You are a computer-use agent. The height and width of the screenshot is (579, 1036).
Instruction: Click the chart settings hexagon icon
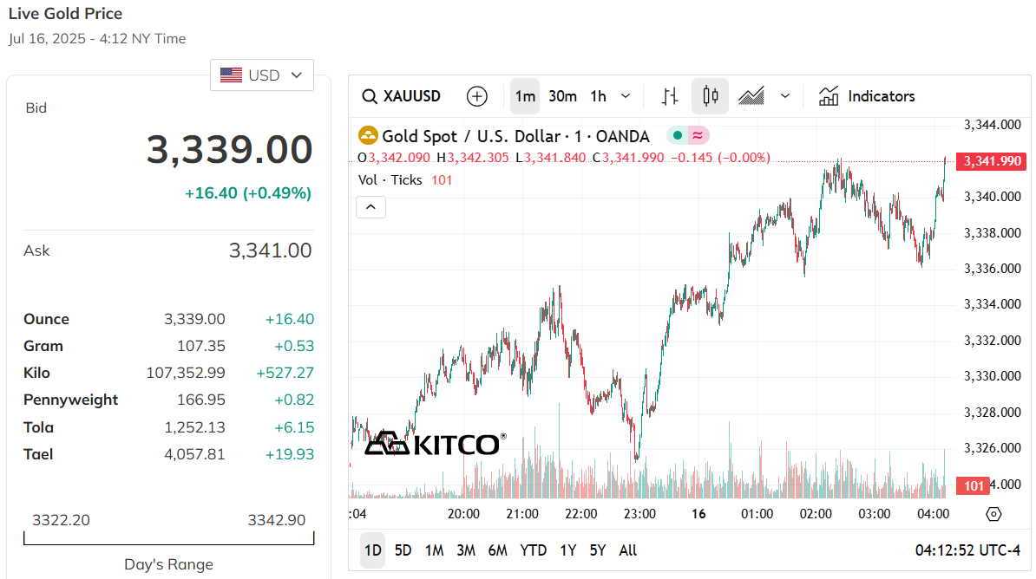click(994, 514)
